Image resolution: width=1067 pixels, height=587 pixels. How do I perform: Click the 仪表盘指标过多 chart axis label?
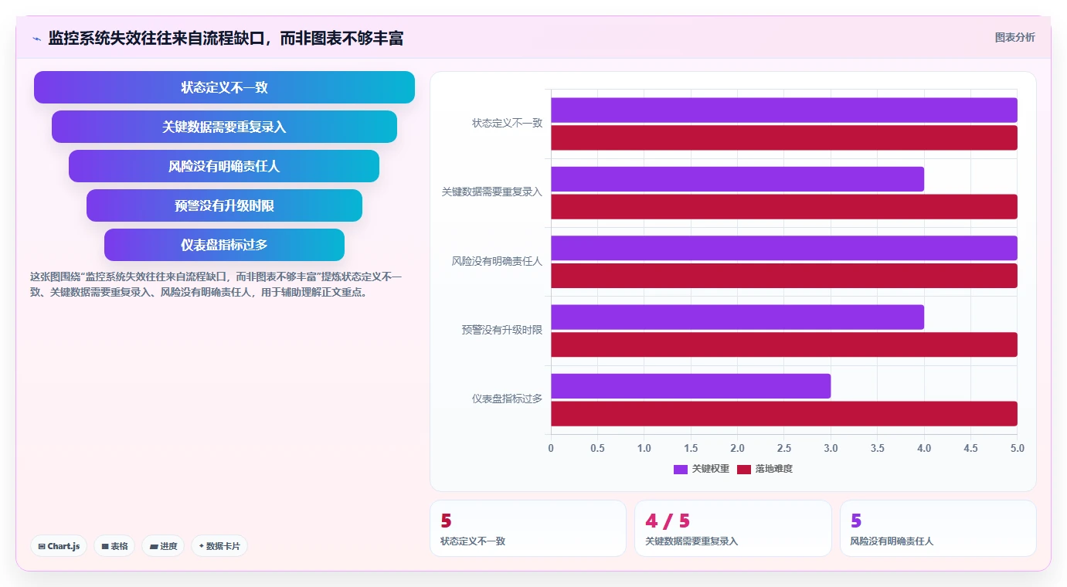(x=508, y=399)
